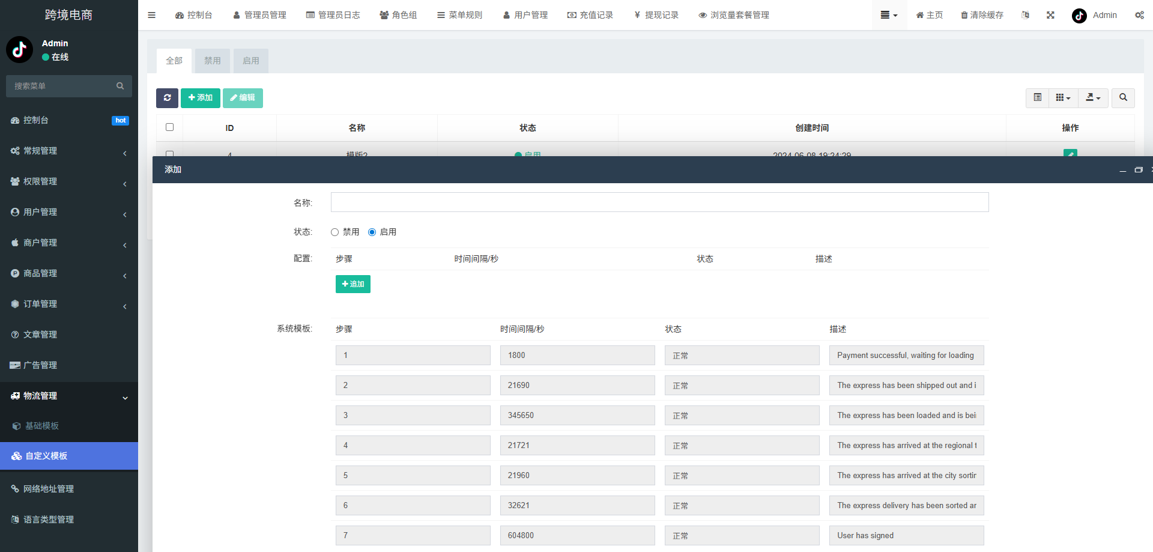Check the select-all checkbox in table header
The height and width of the screenshot is (552, 1153).
[169, 127]
